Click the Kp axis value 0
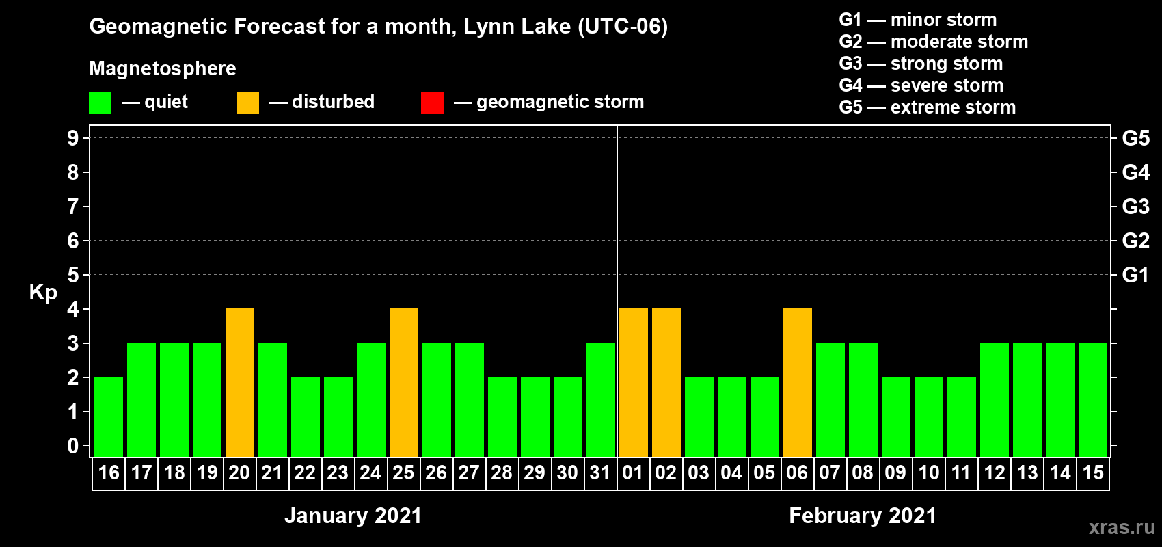1162x547 pixels. [73, 446]
